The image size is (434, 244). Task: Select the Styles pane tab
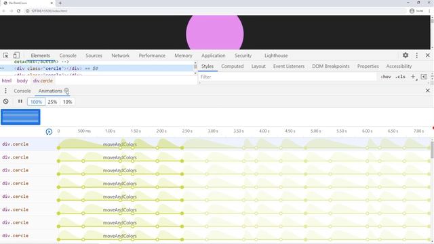(x=208, y=66)
